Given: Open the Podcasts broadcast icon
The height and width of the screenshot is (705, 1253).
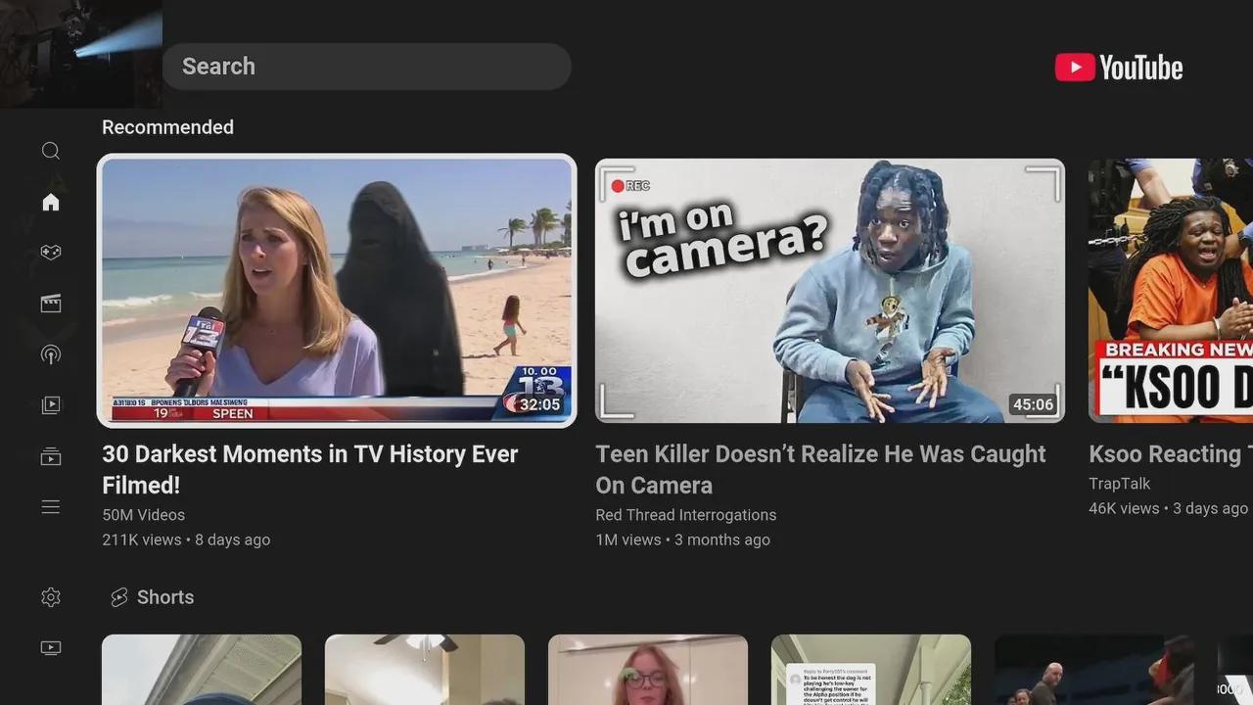Looking at the screenshot, I should click(51, 354).
